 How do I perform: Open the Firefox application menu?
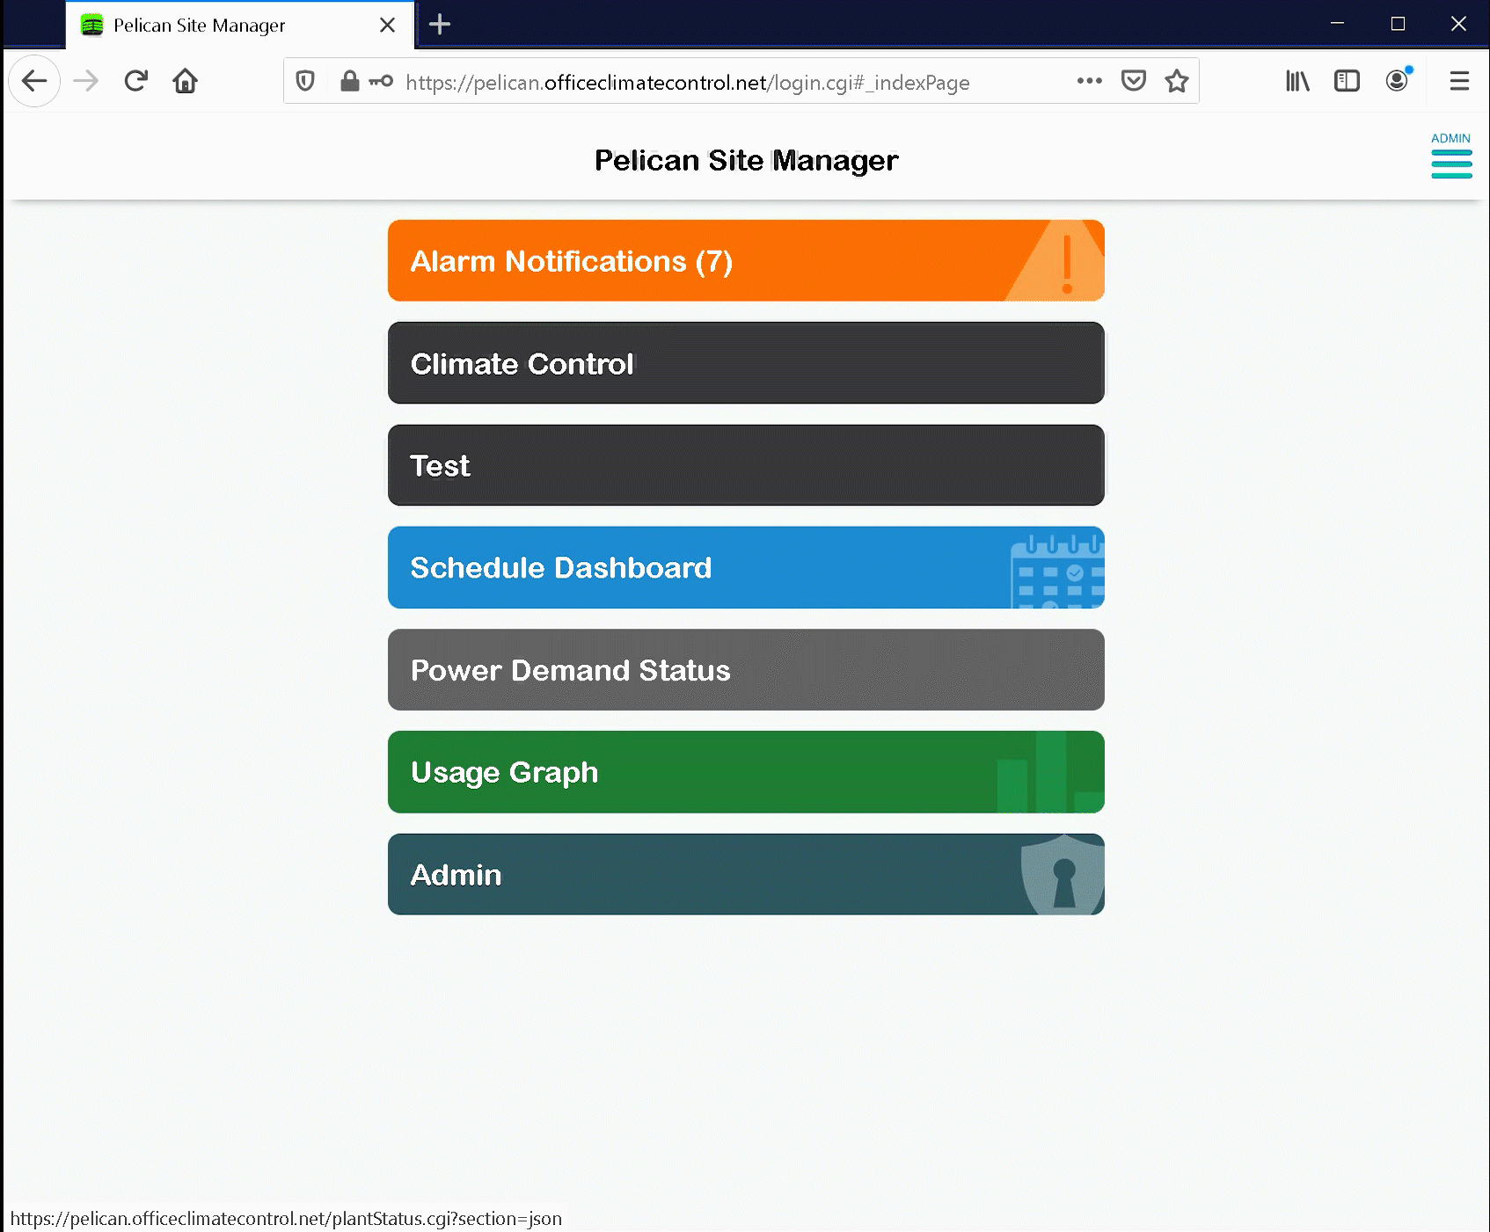pyautogui.click(x=1459, y=82)
